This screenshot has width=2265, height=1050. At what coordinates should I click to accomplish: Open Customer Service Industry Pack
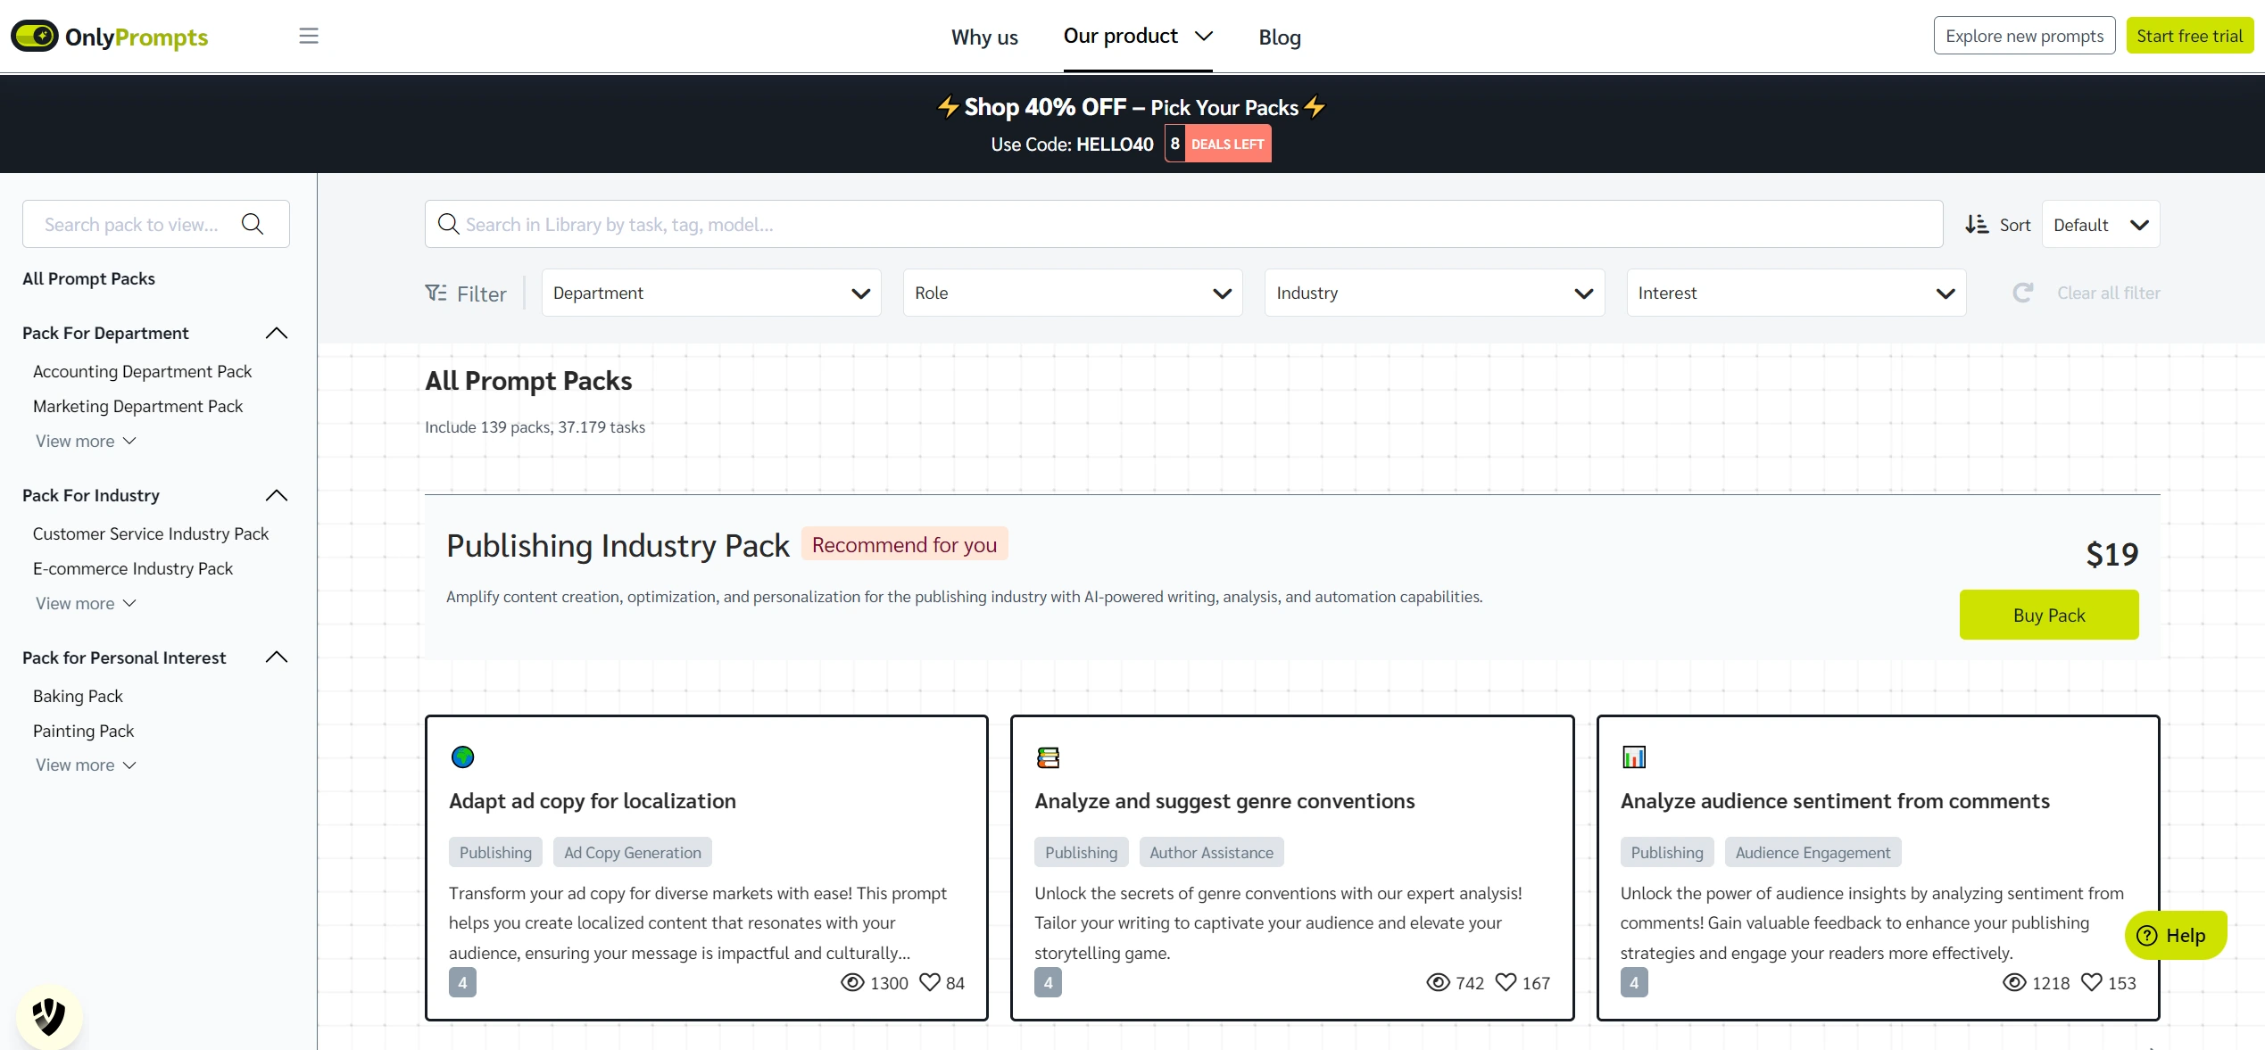coord(151,533)
